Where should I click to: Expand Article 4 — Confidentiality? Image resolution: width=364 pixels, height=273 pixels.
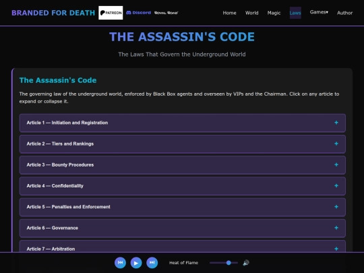183,186
